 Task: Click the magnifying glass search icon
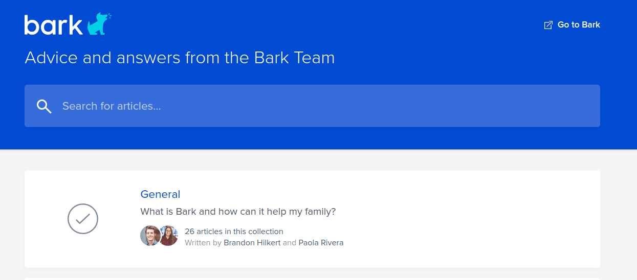click(x=44, y=106)
